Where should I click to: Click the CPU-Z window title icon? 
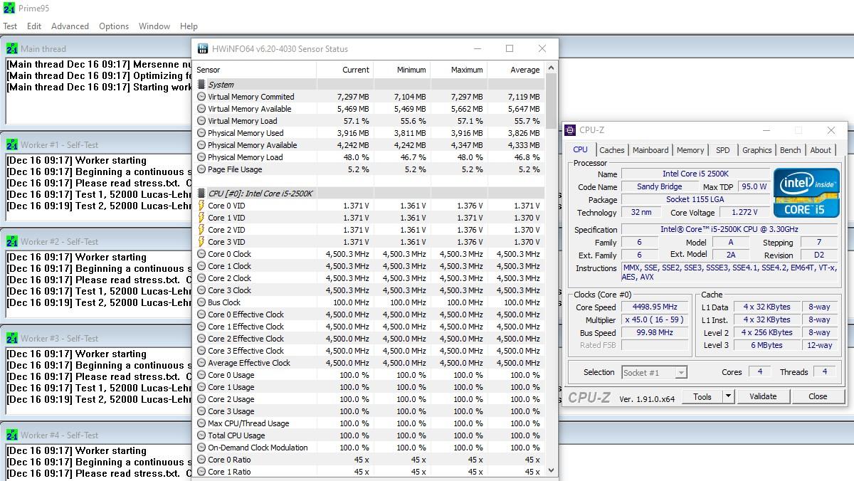pyautogui.click(x=571, y=130)
